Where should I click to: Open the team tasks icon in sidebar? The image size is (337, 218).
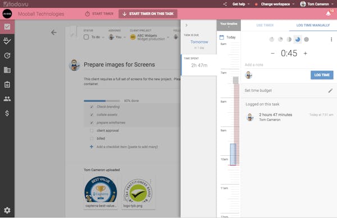point(7,41)
